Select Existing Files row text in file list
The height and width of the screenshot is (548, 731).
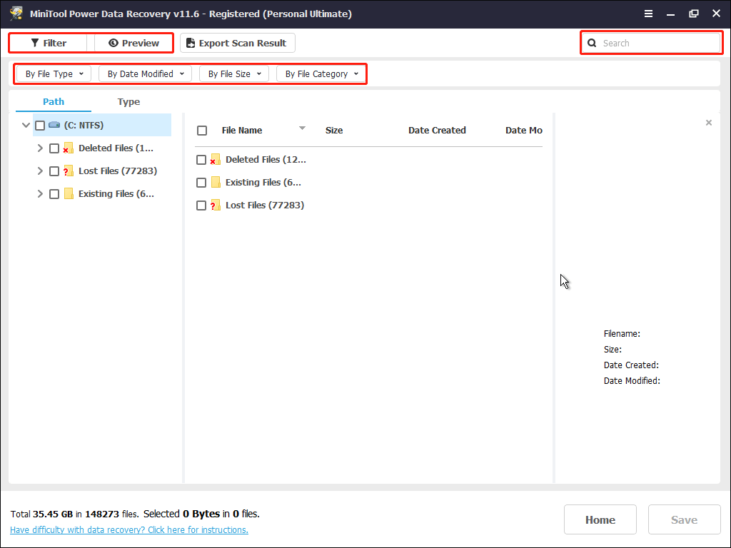(263, 182)
